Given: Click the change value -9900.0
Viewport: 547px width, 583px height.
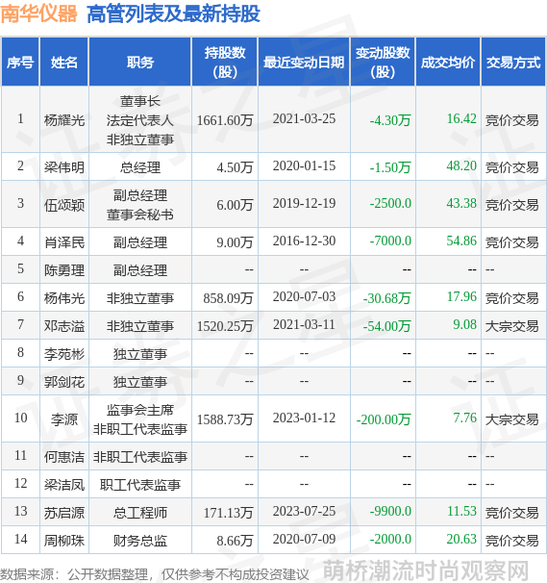Looking at the screenshot, I should [x=390, y=511].
